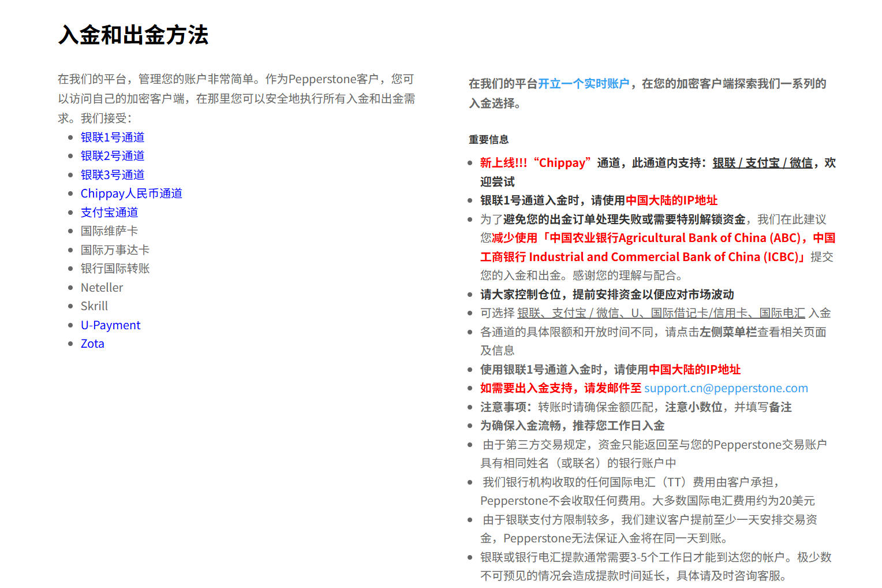
Task: Click the bold 左侧菜单栏 text
Action: [728, 332]
